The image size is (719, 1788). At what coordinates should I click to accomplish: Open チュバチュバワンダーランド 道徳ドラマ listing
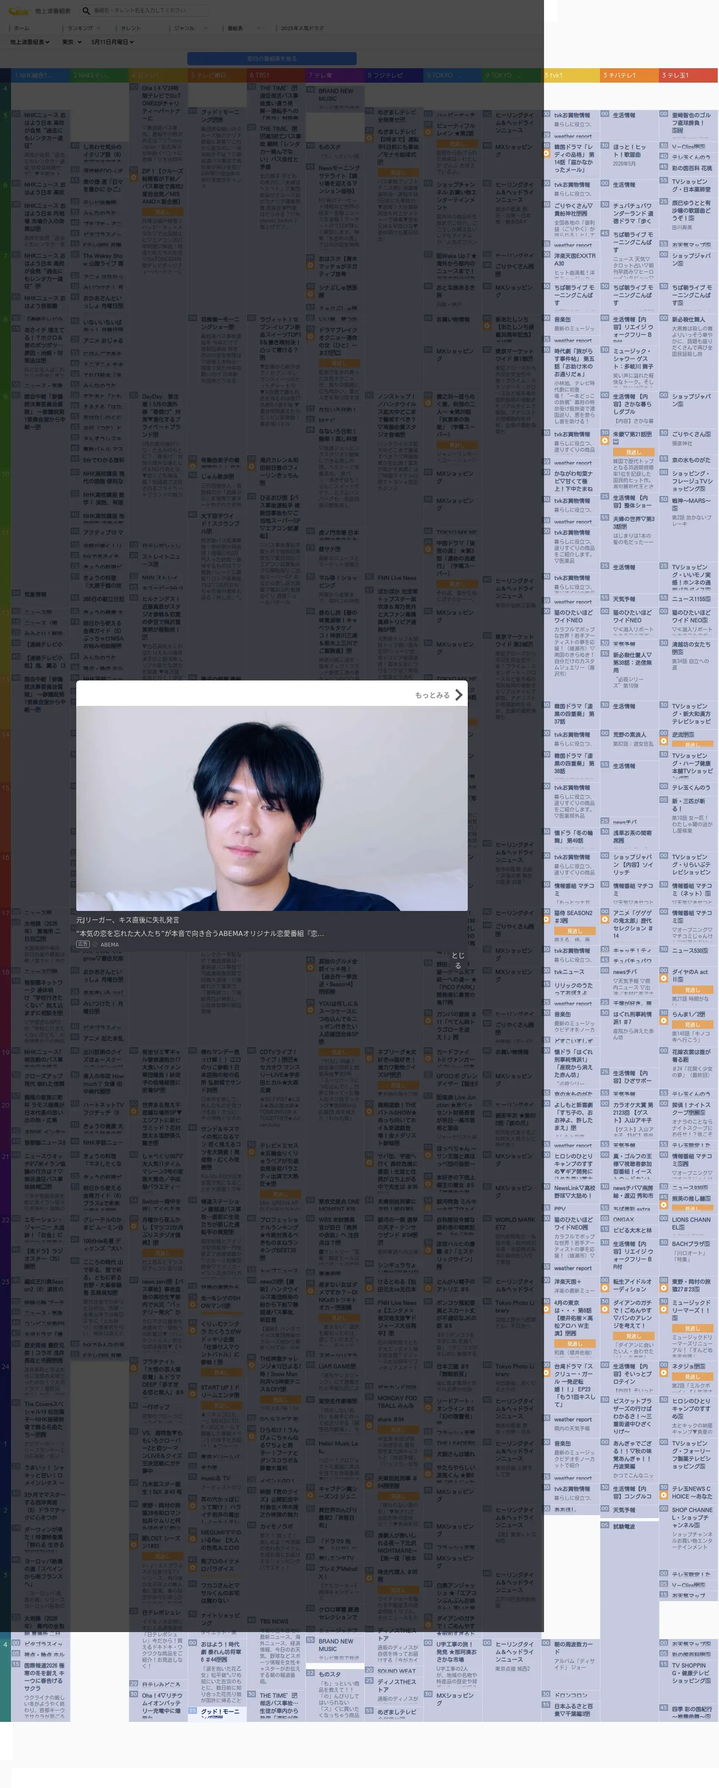633,213
